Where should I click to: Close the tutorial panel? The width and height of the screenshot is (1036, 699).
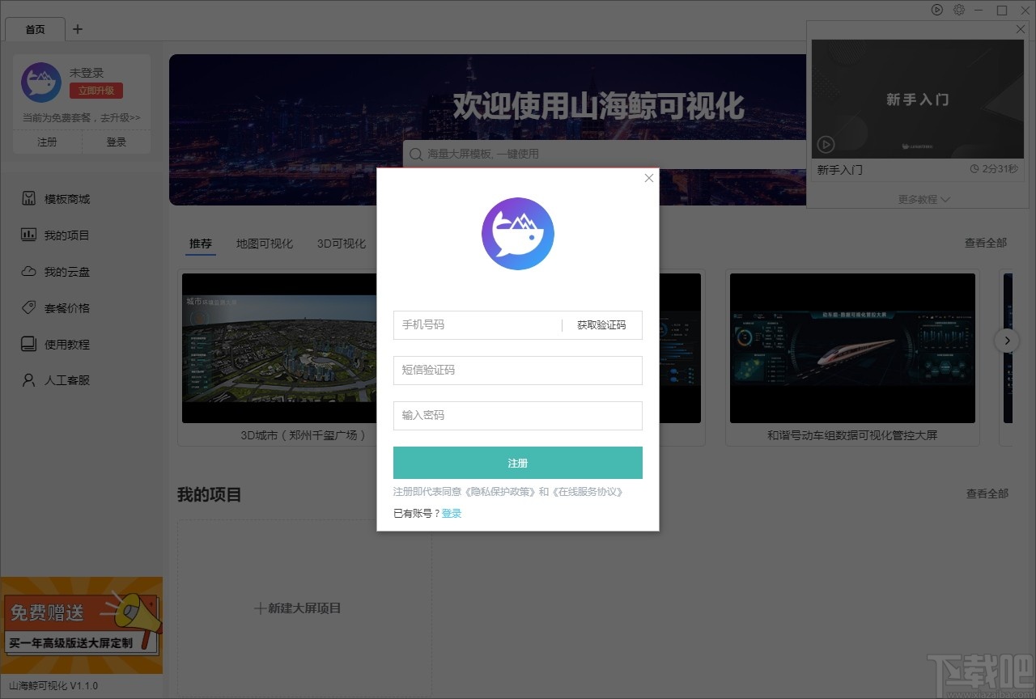(1021, 29)
